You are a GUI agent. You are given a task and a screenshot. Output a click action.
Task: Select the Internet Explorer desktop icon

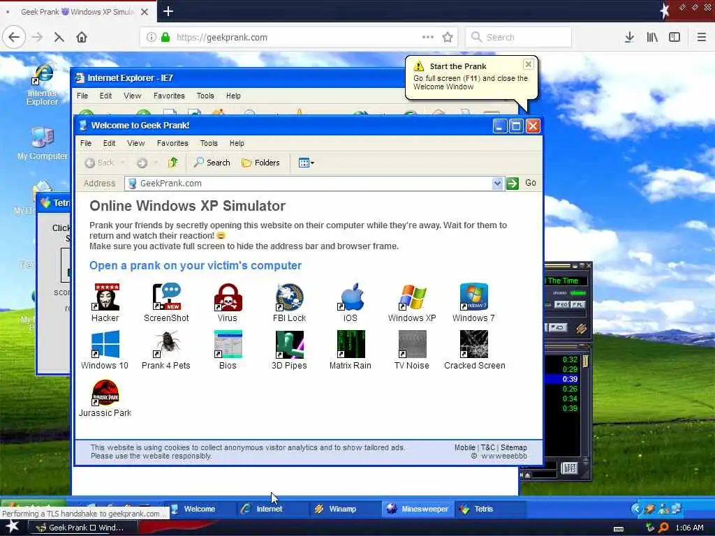[x=43, y=84]
